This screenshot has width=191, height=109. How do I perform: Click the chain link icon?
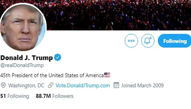click(50, 86)
